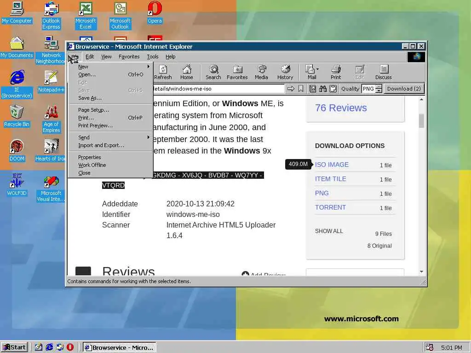Open the Recycle Bin desktop icon
Image resolution: width=471 pixels, height=353 pixels.
17,116
